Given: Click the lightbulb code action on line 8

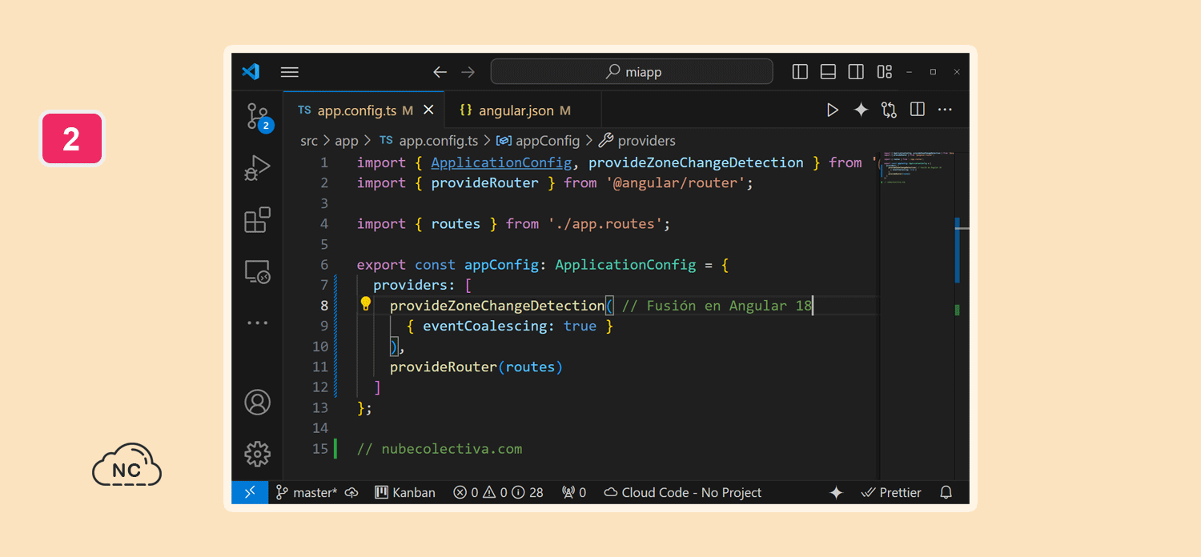Looking at the screenshot, I should [366, 304].
